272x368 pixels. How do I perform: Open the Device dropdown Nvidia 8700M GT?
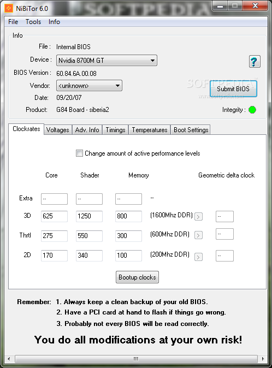[107, 61]
